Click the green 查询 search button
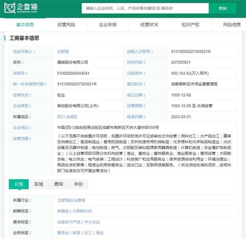This screenshot has width=246, height=239. [222, 8]
